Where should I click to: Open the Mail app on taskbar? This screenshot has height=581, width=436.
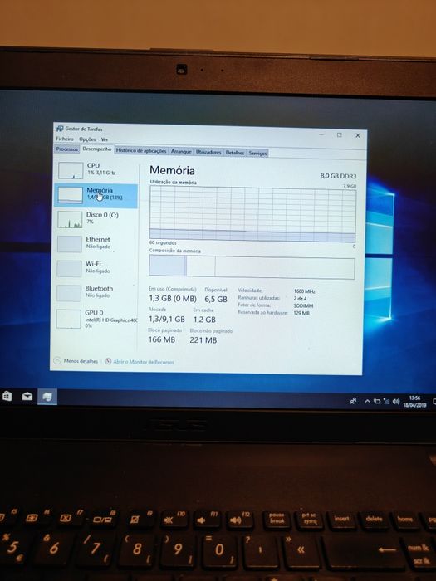27,397
